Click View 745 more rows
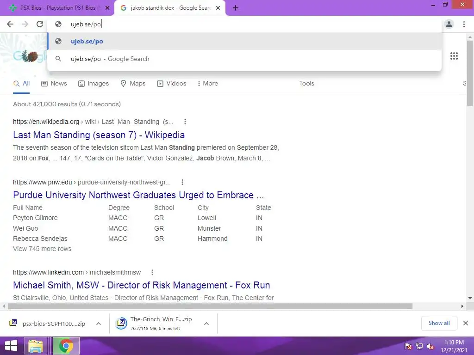Screen dimensions: 474x355 click(42, 249)
